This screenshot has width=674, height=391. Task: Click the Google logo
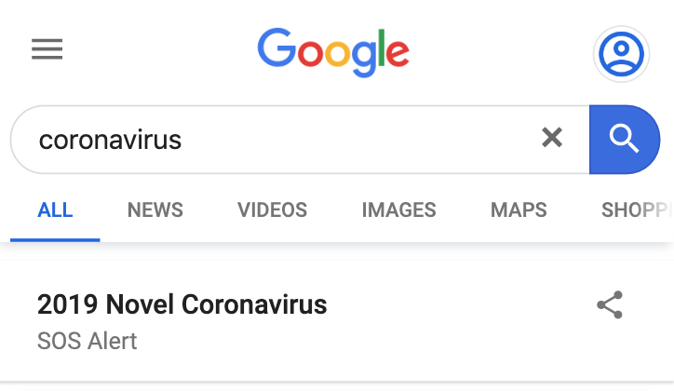point(333,51)
